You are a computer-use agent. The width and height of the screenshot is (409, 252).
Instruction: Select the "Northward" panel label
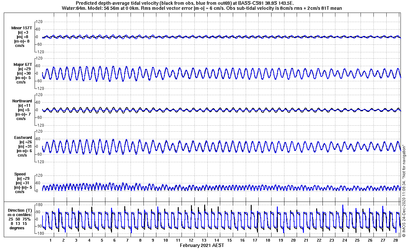22,101
